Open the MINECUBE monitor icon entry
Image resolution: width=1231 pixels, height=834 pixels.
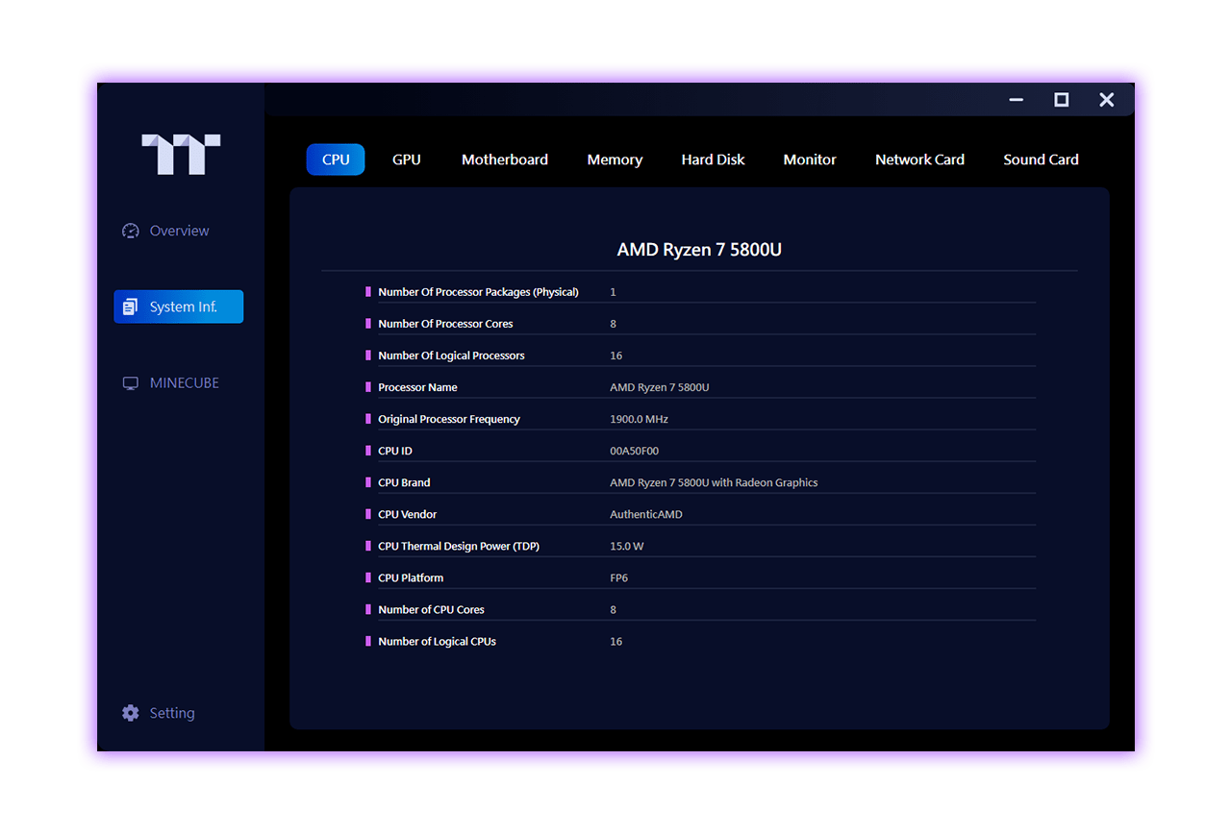point(131,383)
